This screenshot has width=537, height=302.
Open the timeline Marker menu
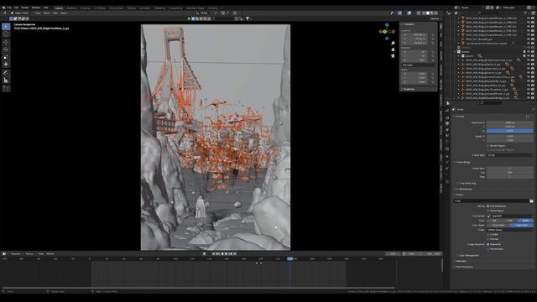[x=50, y=253]
